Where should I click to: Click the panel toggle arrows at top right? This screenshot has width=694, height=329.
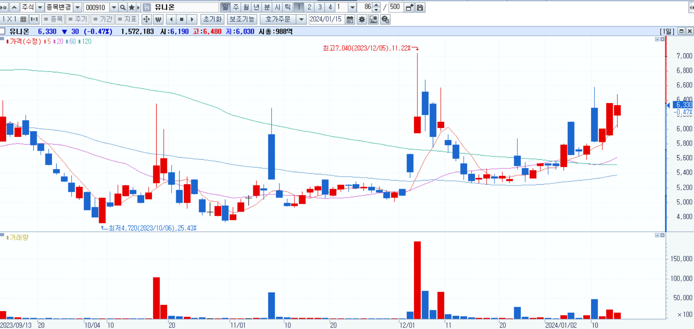691,7
